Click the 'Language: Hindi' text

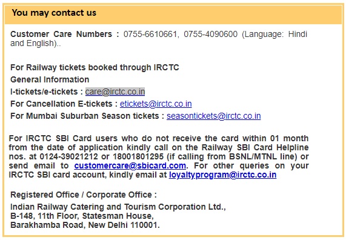274,34
